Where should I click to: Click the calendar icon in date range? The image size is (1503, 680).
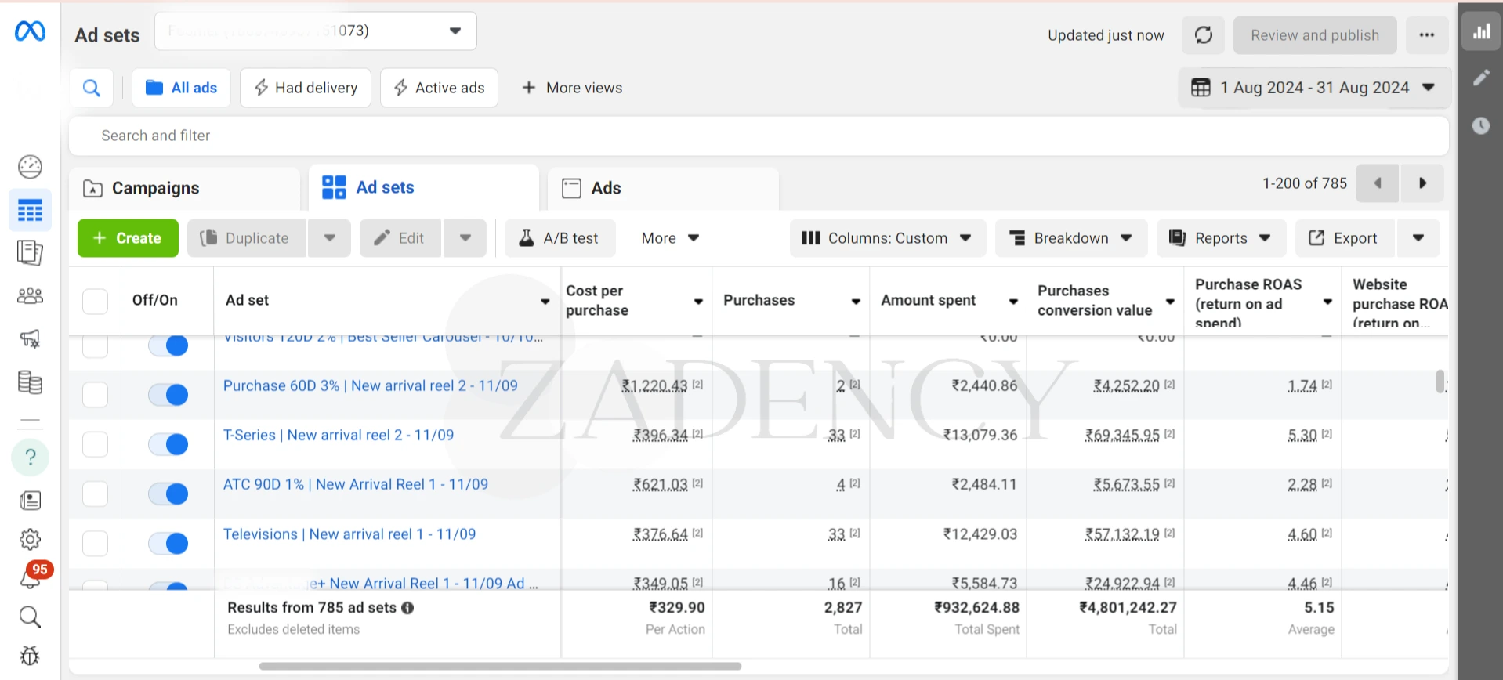[x=1201, y=88]
